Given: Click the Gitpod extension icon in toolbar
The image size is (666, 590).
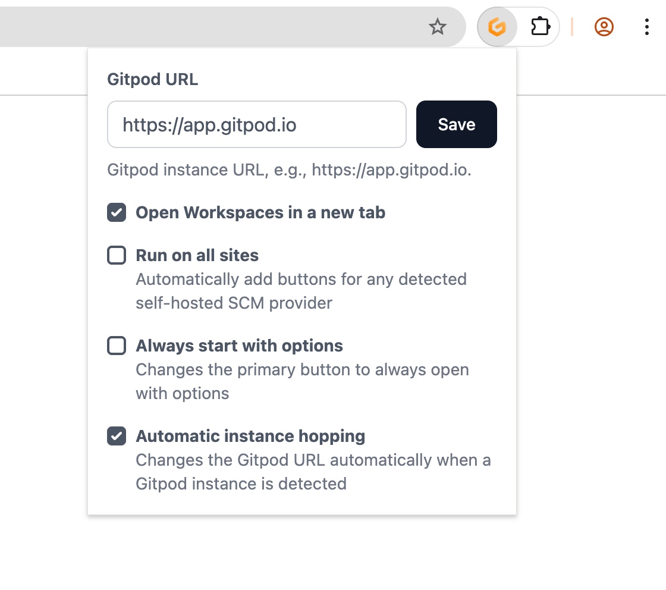Looking at the screenshot, I should [x=497, y=27].
